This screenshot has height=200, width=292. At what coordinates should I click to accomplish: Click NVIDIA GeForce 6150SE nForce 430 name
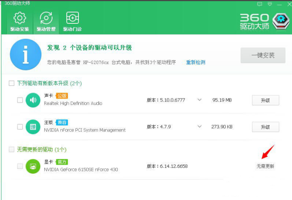pos(81,169)
